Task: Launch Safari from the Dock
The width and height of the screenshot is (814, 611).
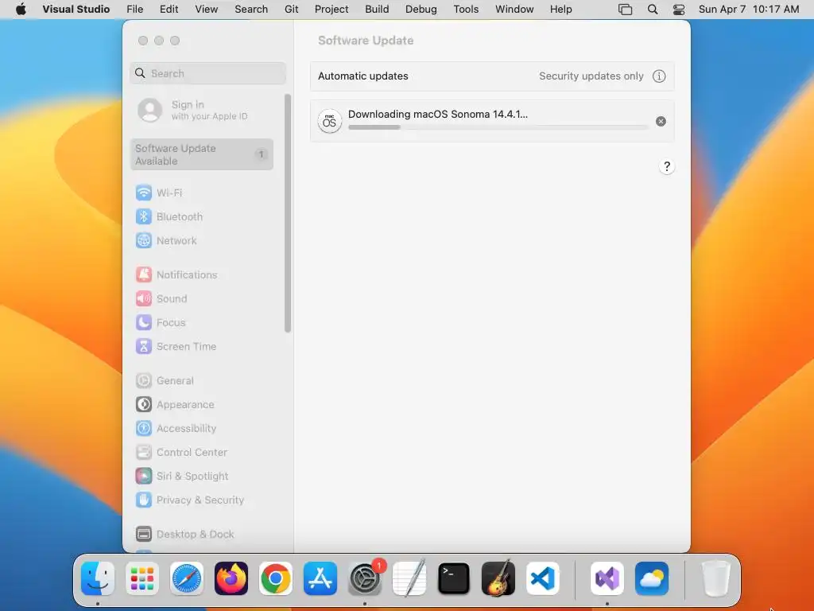Action: (x=187, y=578)
